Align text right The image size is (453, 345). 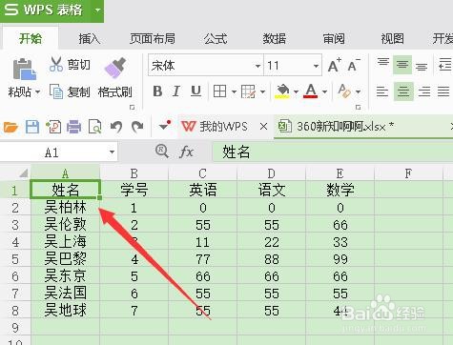[x=424, y=91]
